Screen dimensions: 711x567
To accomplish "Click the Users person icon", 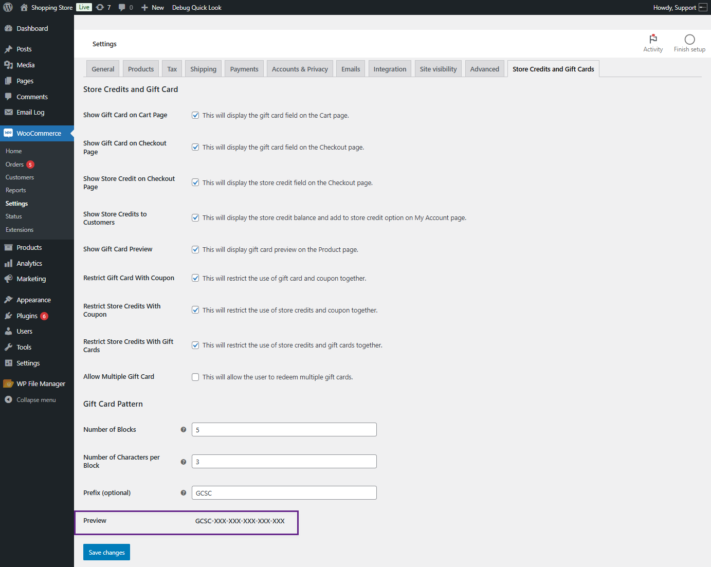I will point(8,331).
